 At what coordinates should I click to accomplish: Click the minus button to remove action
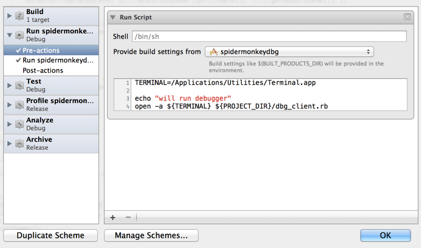pyautogui.click(x=128, y=217)
